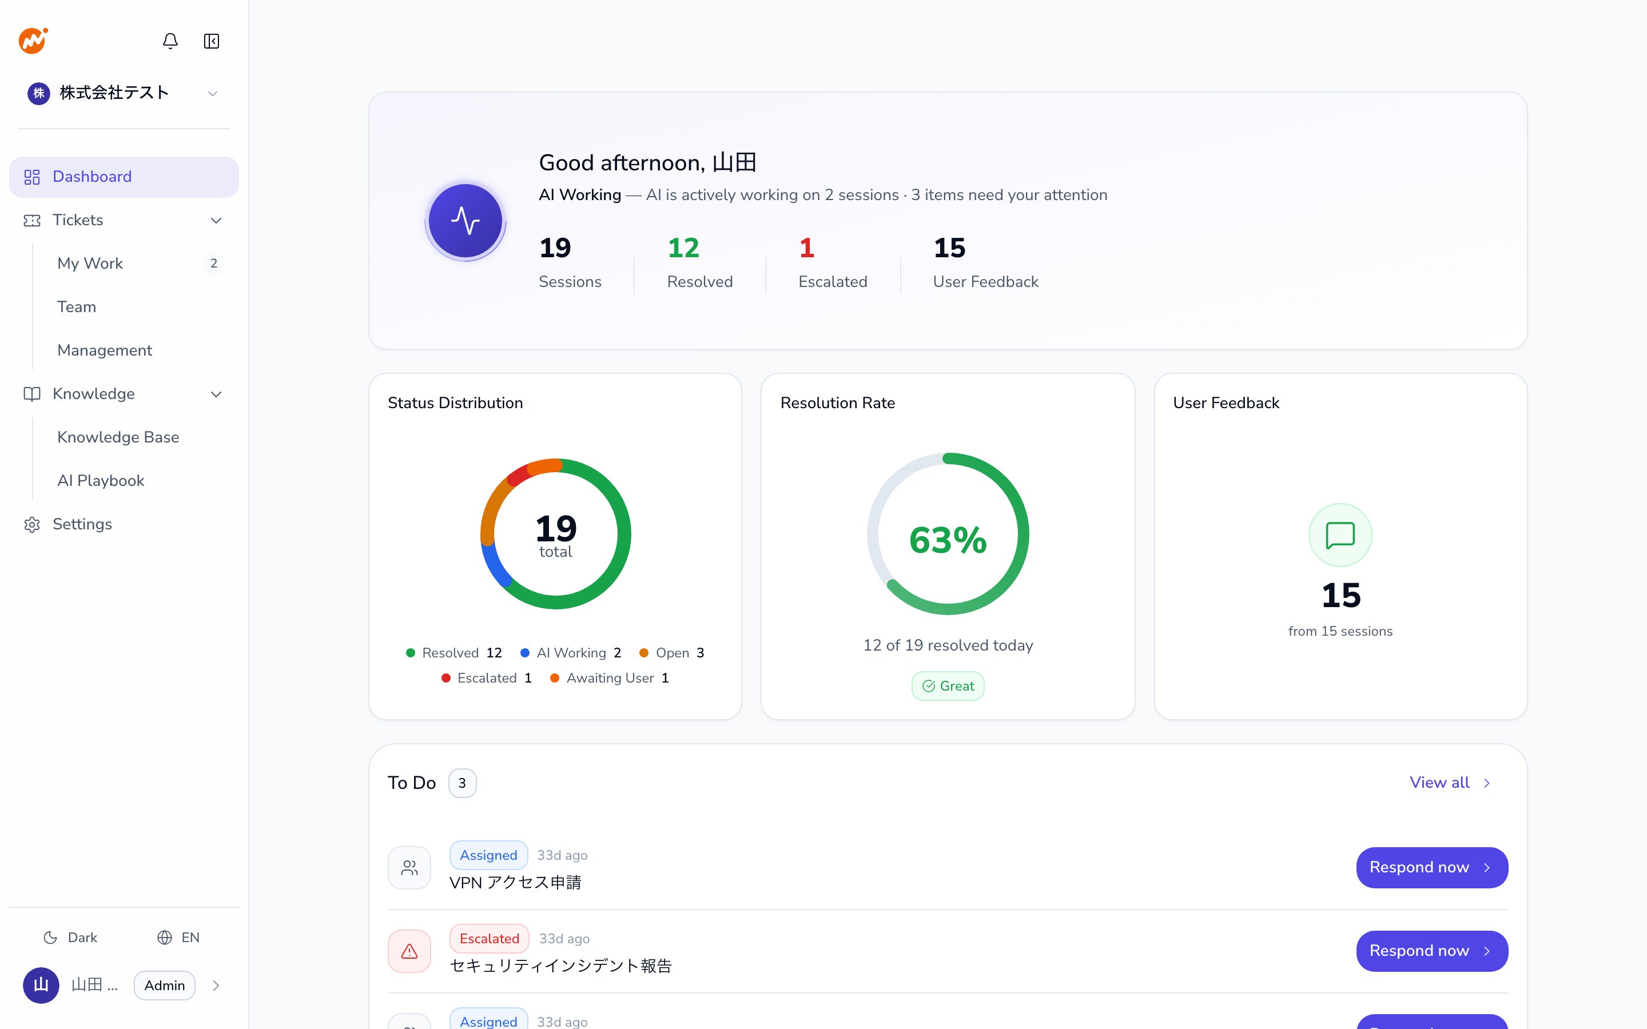
Task: Respond now to セキュリティインシデント報告
Action: tap(1432, 951)
